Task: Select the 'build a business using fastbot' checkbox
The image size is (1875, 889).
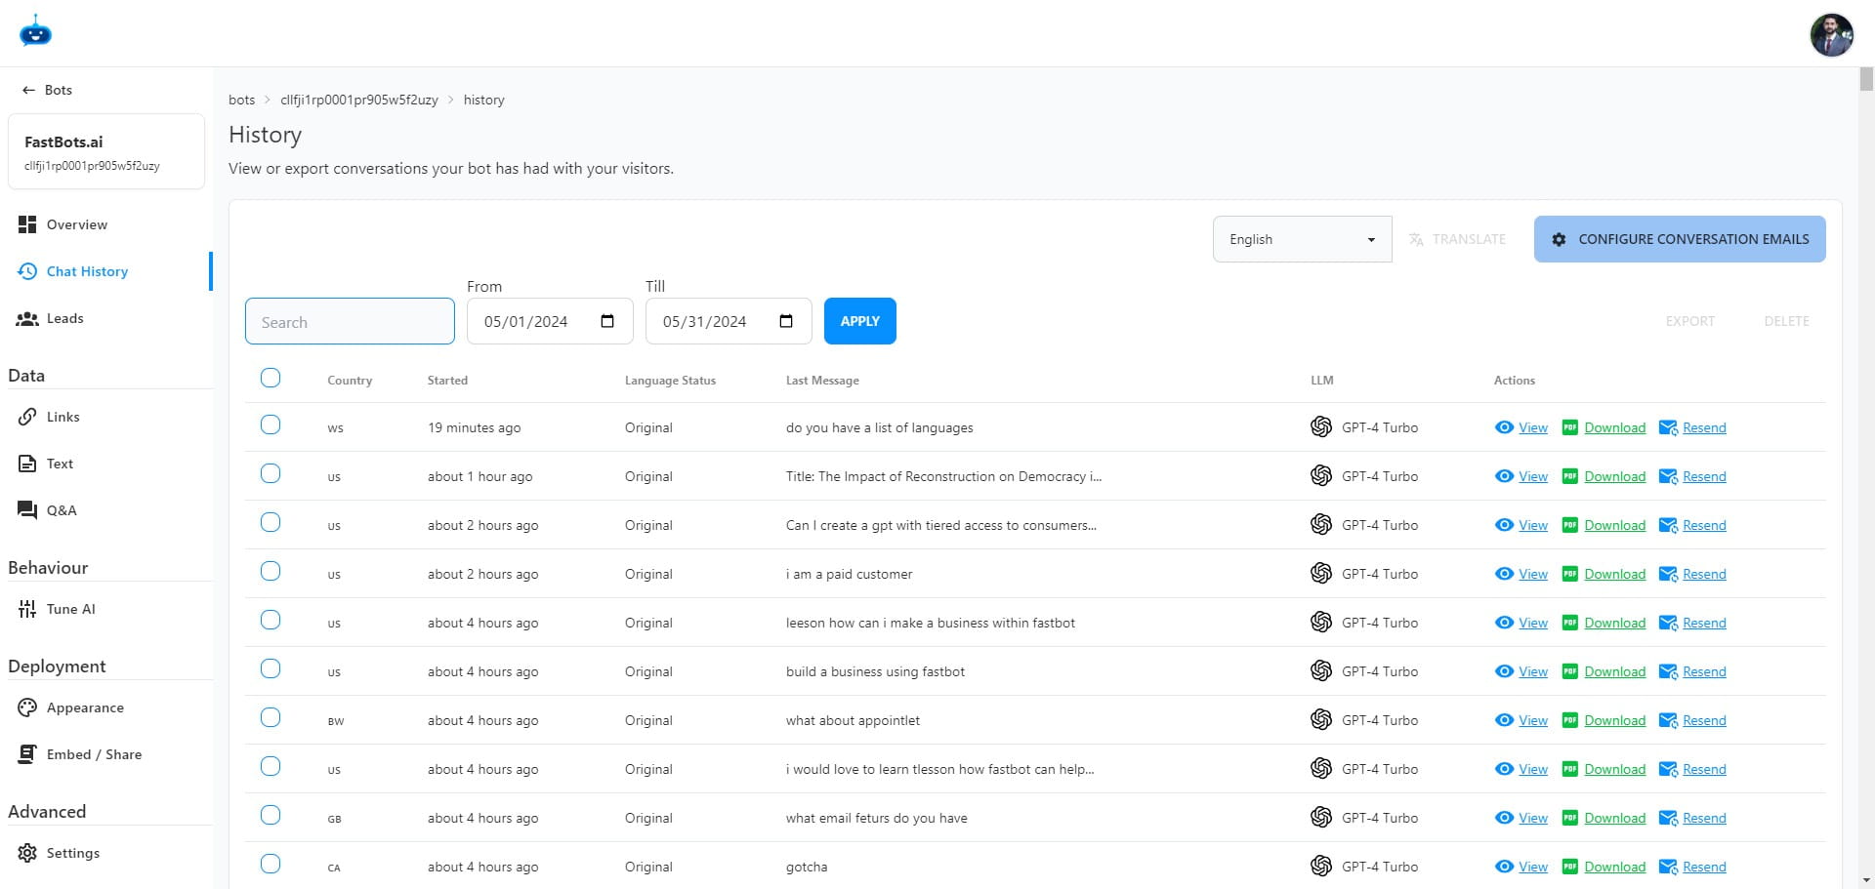Action: point(271,668)
